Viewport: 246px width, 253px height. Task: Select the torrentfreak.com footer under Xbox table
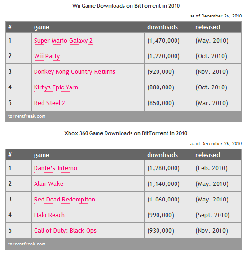tap(27, 244)
